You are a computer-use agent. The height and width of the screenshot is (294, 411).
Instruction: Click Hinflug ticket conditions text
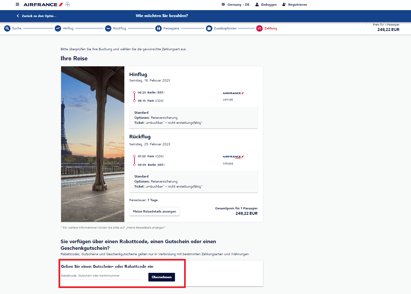[168, 123]
